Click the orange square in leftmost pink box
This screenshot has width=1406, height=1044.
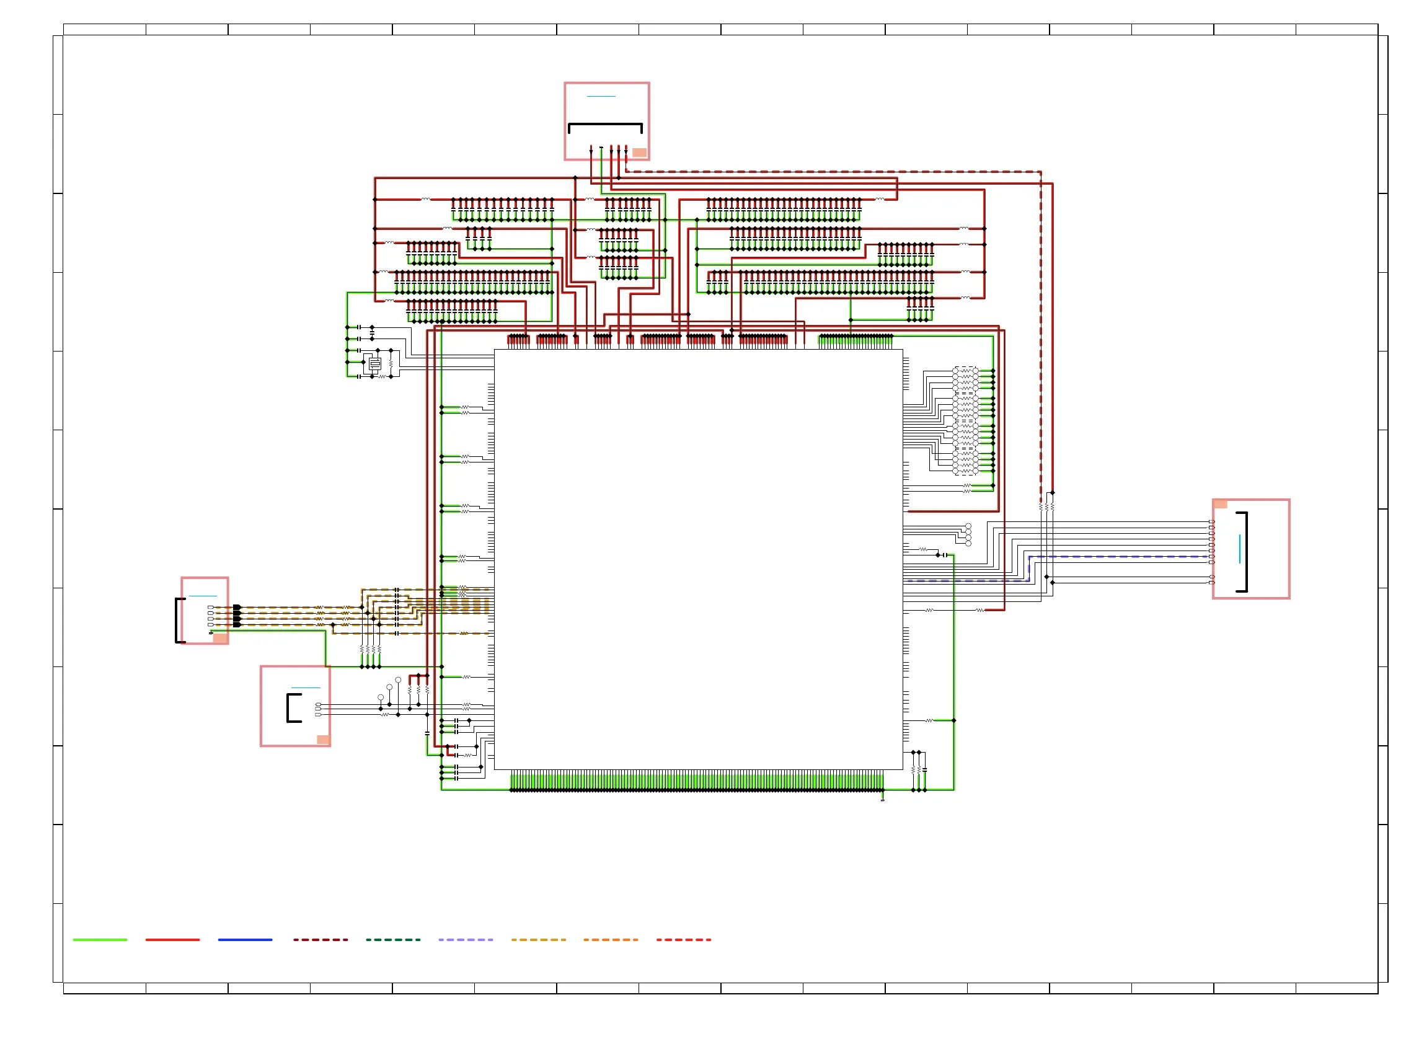pyautogui.click(x=219, y=639)
